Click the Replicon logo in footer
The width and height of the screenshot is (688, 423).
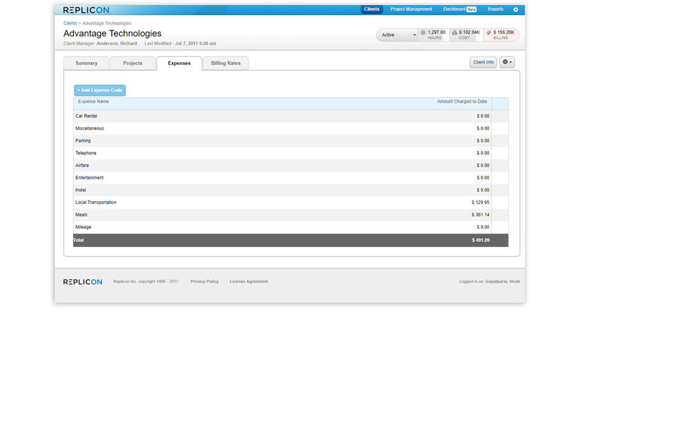pos(82,282)
